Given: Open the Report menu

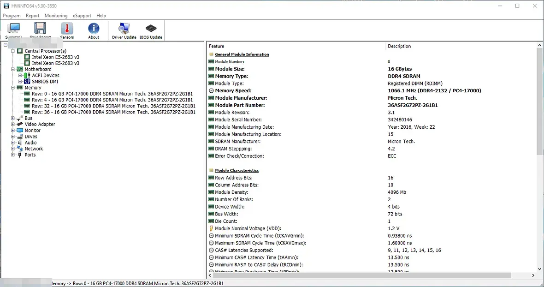Looking at the screenshot, I should (33, 16).
